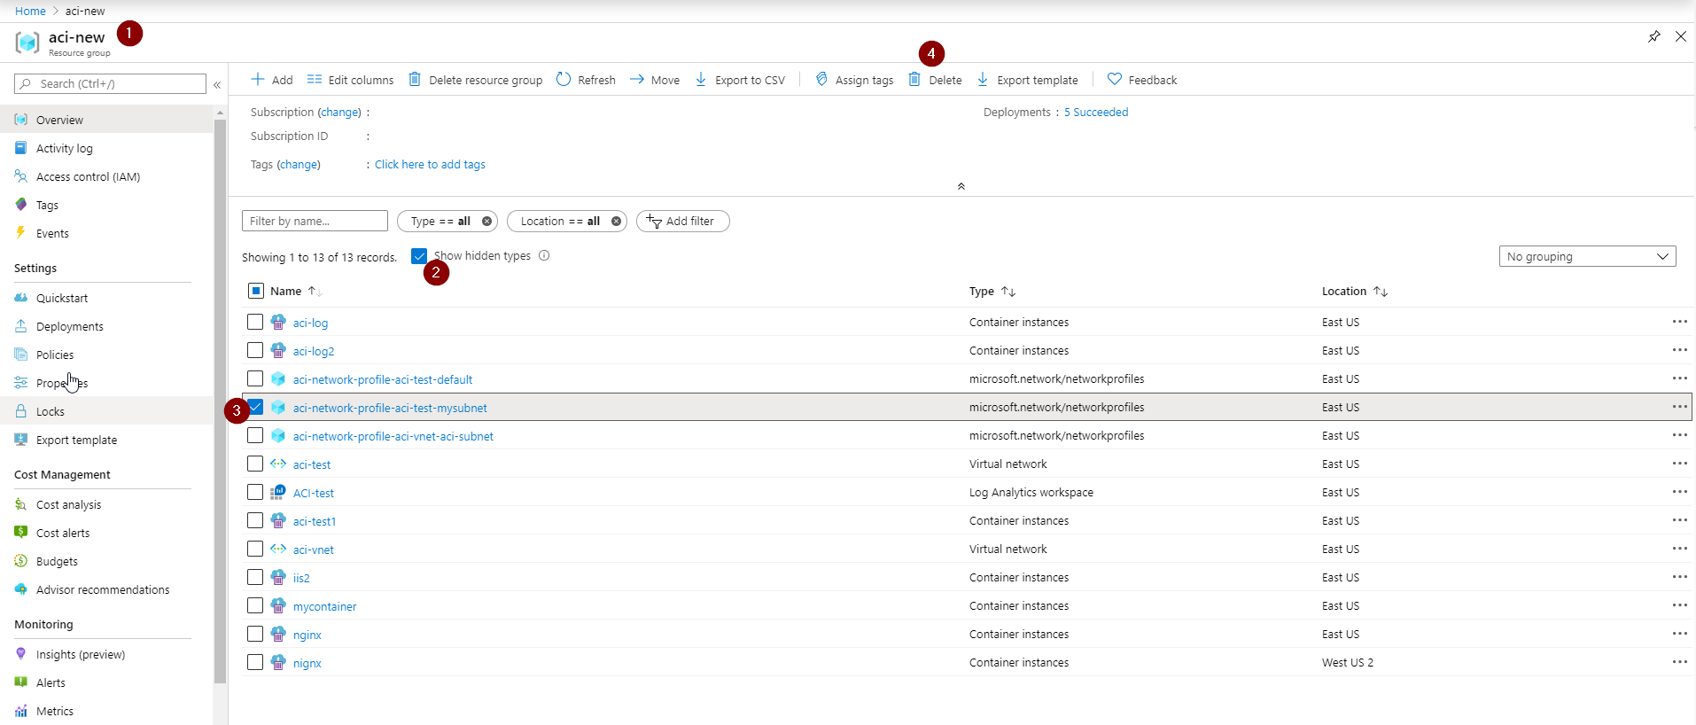
Task: Select the checkbox for aci-log2
Action: point(255,350)
